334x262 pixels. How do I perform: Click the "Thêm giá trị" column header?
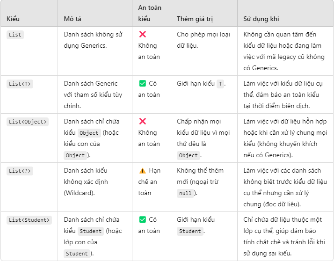[195, 19]
